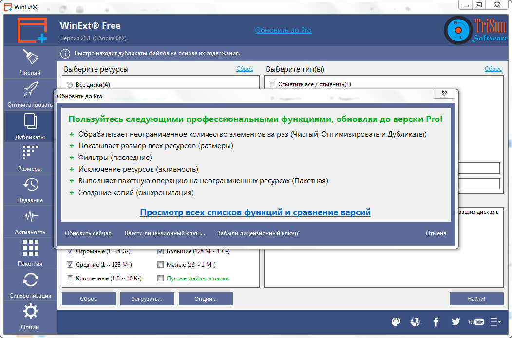512x338 pixels.
Task: Click Сброс link above resources list
Action: (x=245, y=69)
